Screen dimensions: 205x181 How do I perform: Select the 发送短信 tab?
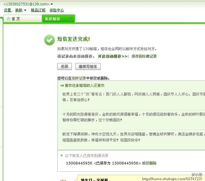coord(52,19)
